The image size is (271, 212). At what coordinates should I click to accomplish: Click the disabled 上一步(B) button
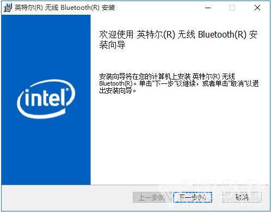click(152, 197)
